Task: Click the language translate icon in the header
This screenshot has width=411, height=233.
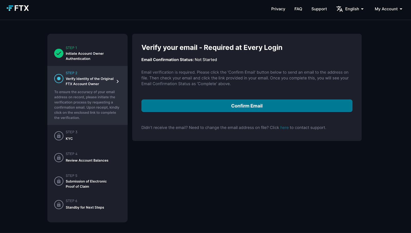Action: (339, 9)
